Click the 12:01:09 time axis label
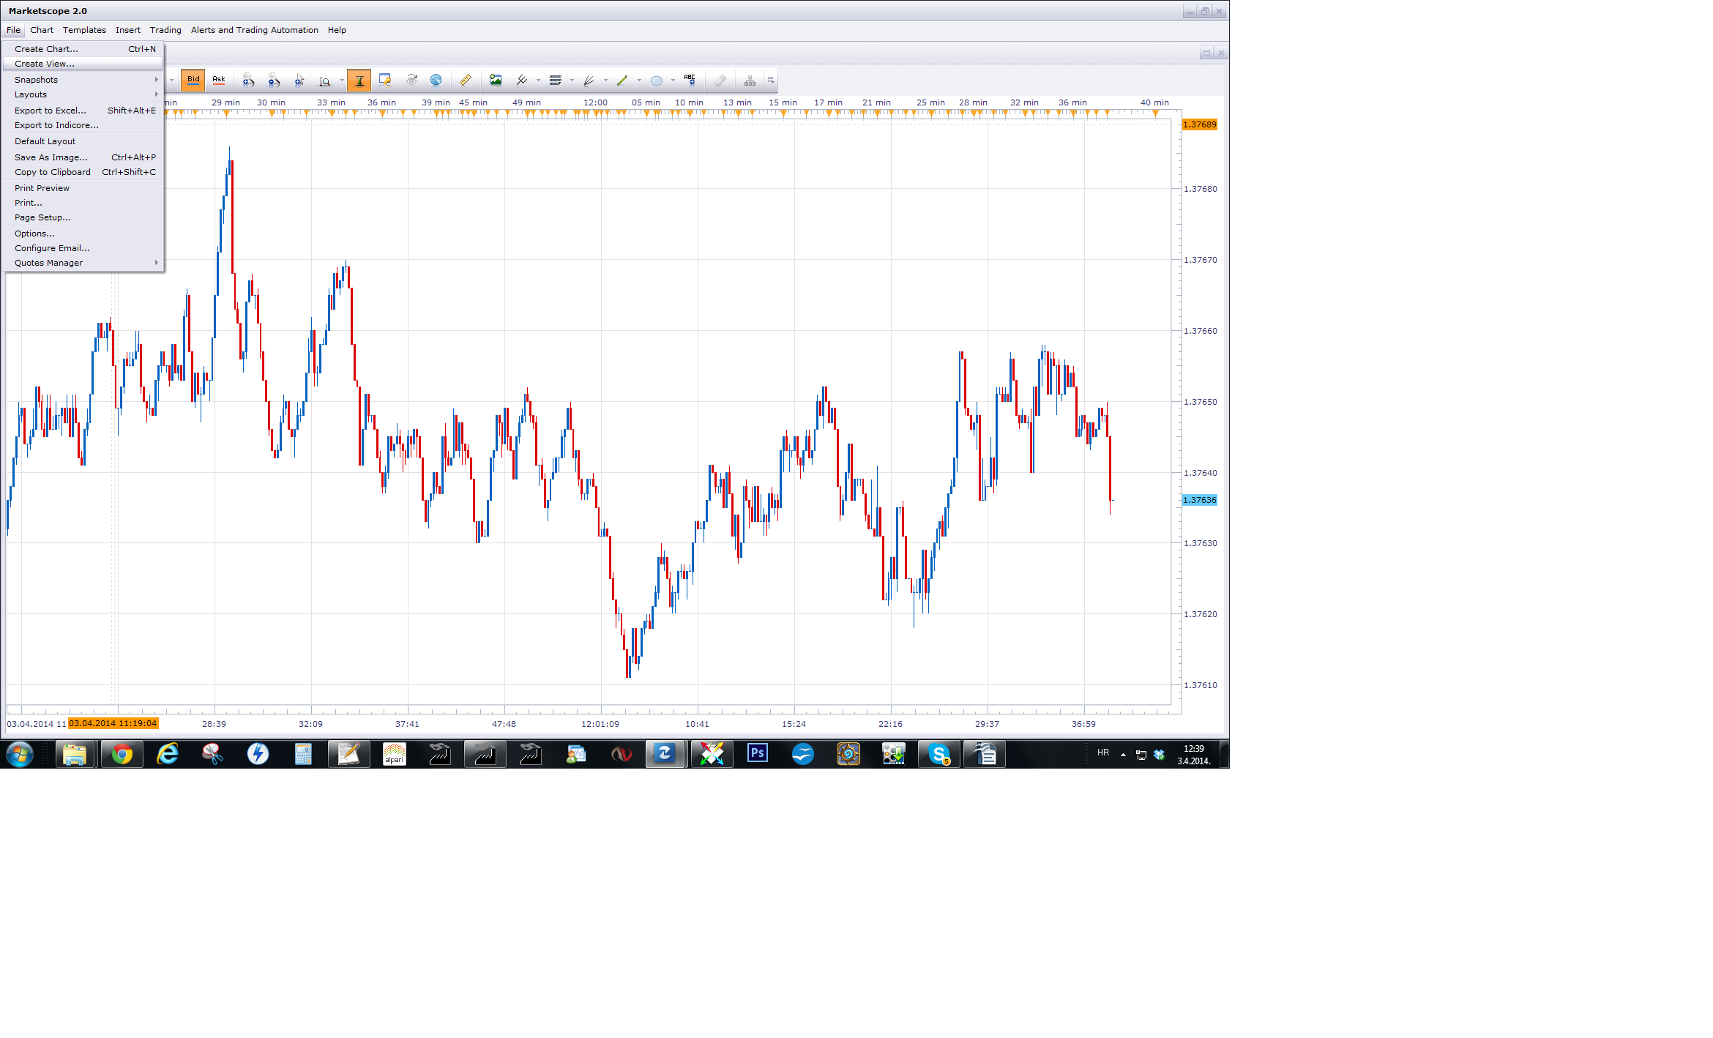 [x=600, y=724]
